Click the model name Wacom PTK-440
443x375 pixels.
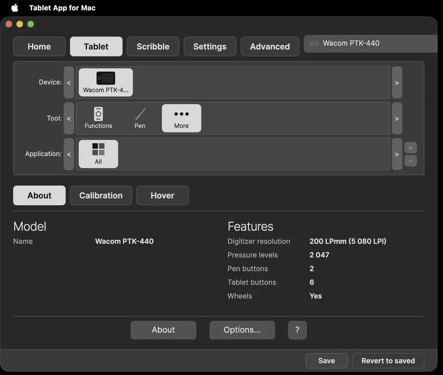point(124,241)
